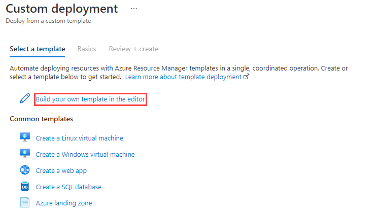Go to the Review + create tab
This screenshot has width=376, height=212.
(x=133, y=49)
